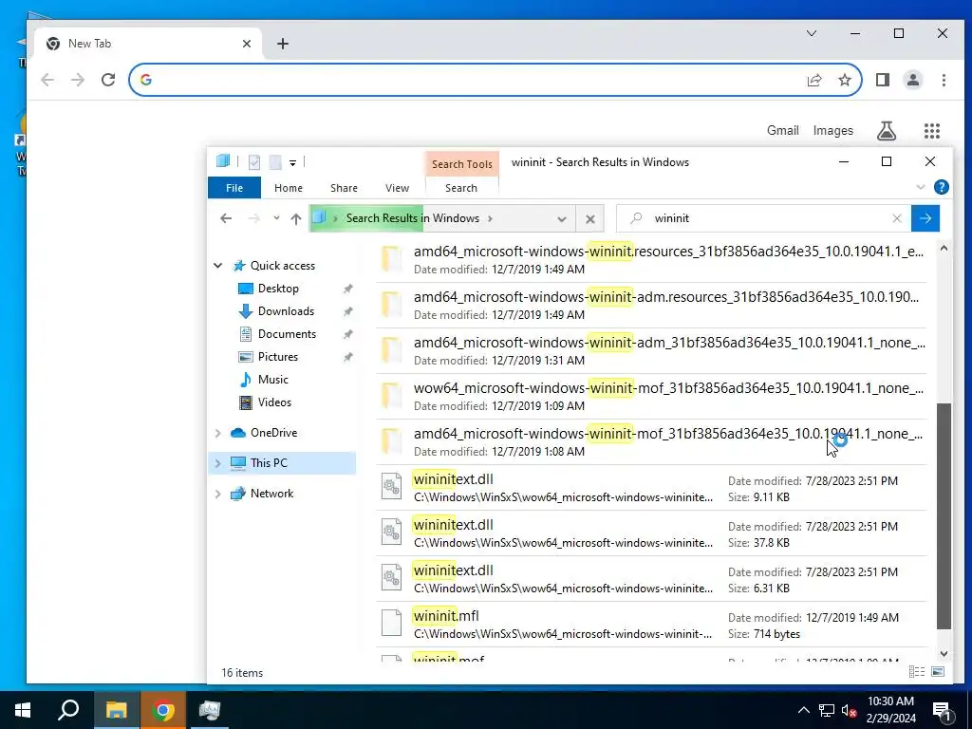
Task: Click the results list scrollbar thumb
Action: coord(944,516)
